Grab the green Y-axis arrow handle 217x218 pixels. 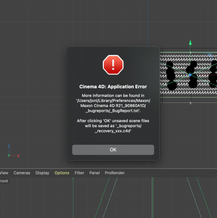(x=190, y=43)
